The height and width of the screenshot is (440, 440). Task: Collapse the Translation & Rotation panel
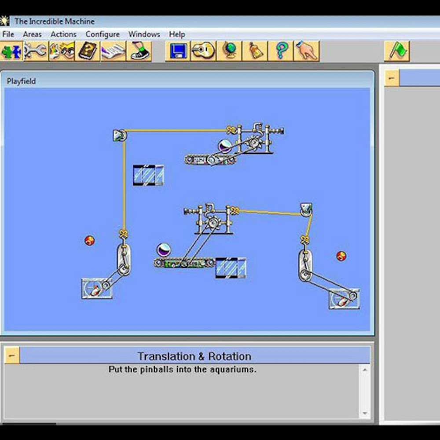click(x=12, y=355)
